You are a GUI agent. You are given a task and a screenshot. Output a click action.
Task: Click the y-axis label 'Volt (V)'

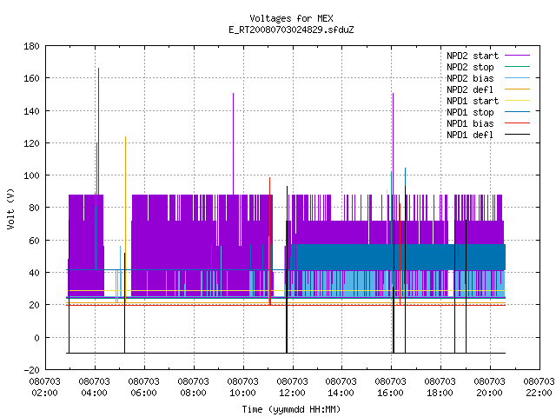click(x=10, y=208)
